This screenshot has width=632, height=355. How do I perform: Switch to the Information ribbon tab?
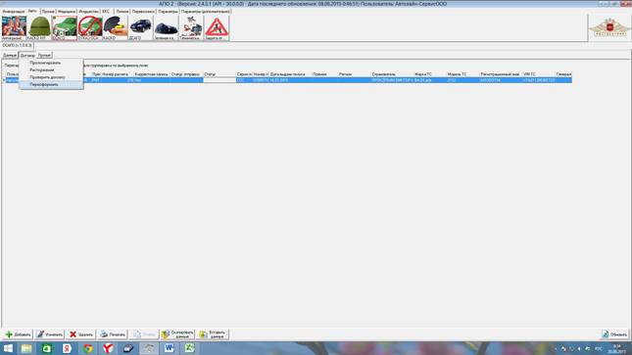click(14, 12)
